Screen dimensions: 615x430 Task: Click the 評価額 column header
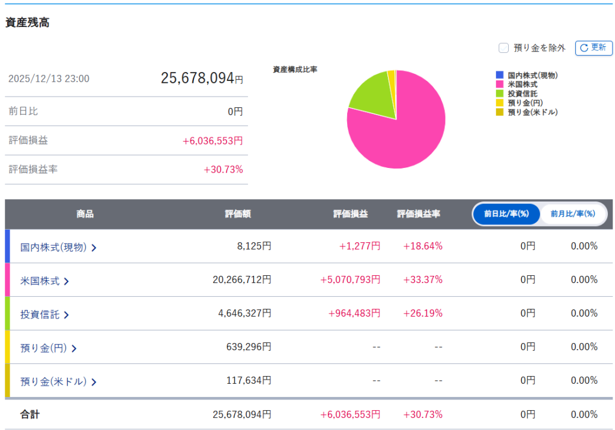[x=238, y=214]
